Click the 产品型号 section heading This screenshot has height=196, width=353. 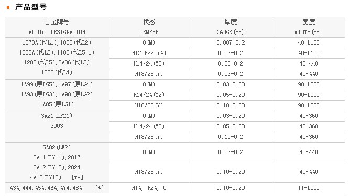[31, 7]
